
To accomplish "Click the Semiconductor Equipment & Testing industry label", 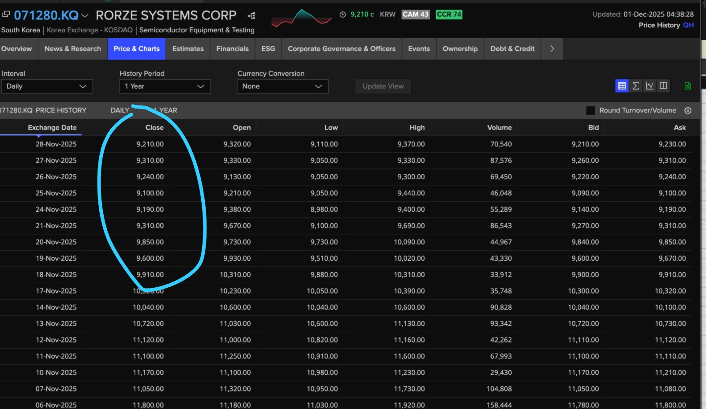I will coord(197,30).
